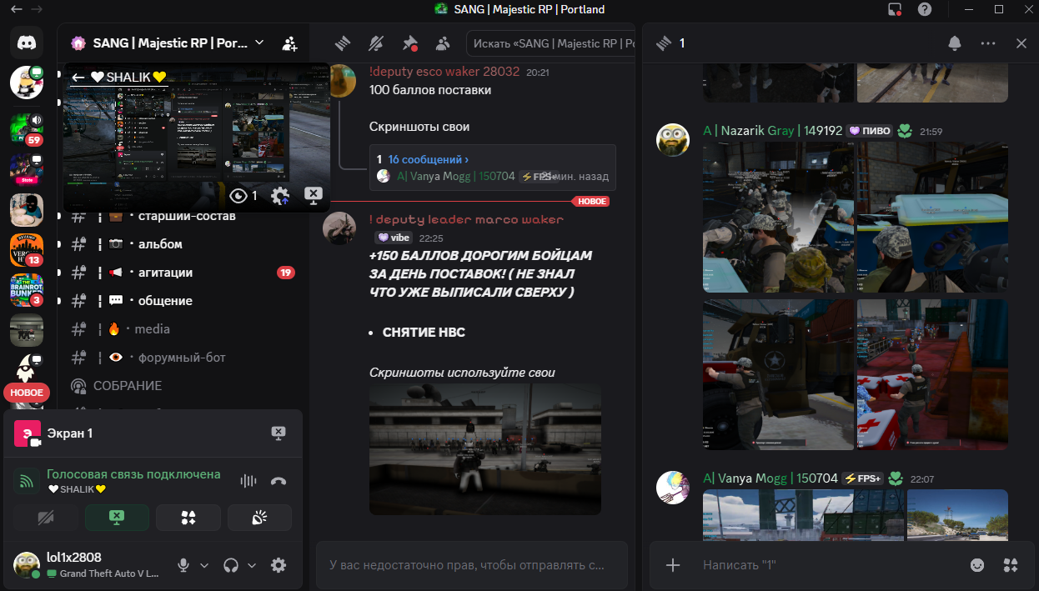Open help question mark icon
1039x591 pixels.
point(924,9)
